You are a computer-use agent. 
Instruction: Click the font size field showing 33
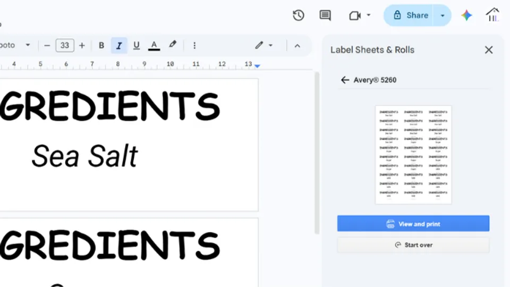pos(65,46)
